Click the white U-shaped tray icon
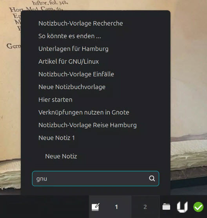Viewport: 207px width, 218px height. point(182,207)
